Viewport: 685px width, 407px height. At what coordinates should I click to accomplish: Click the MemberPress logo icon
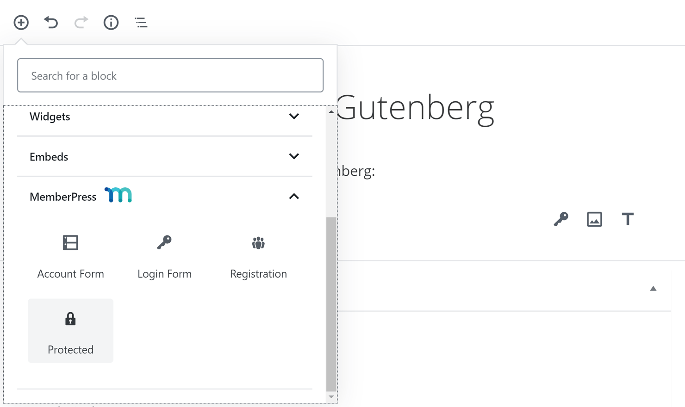pos(118,195)
